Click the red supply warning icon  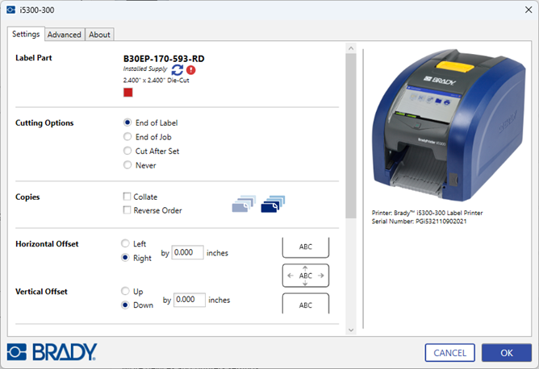pos(190,70)
